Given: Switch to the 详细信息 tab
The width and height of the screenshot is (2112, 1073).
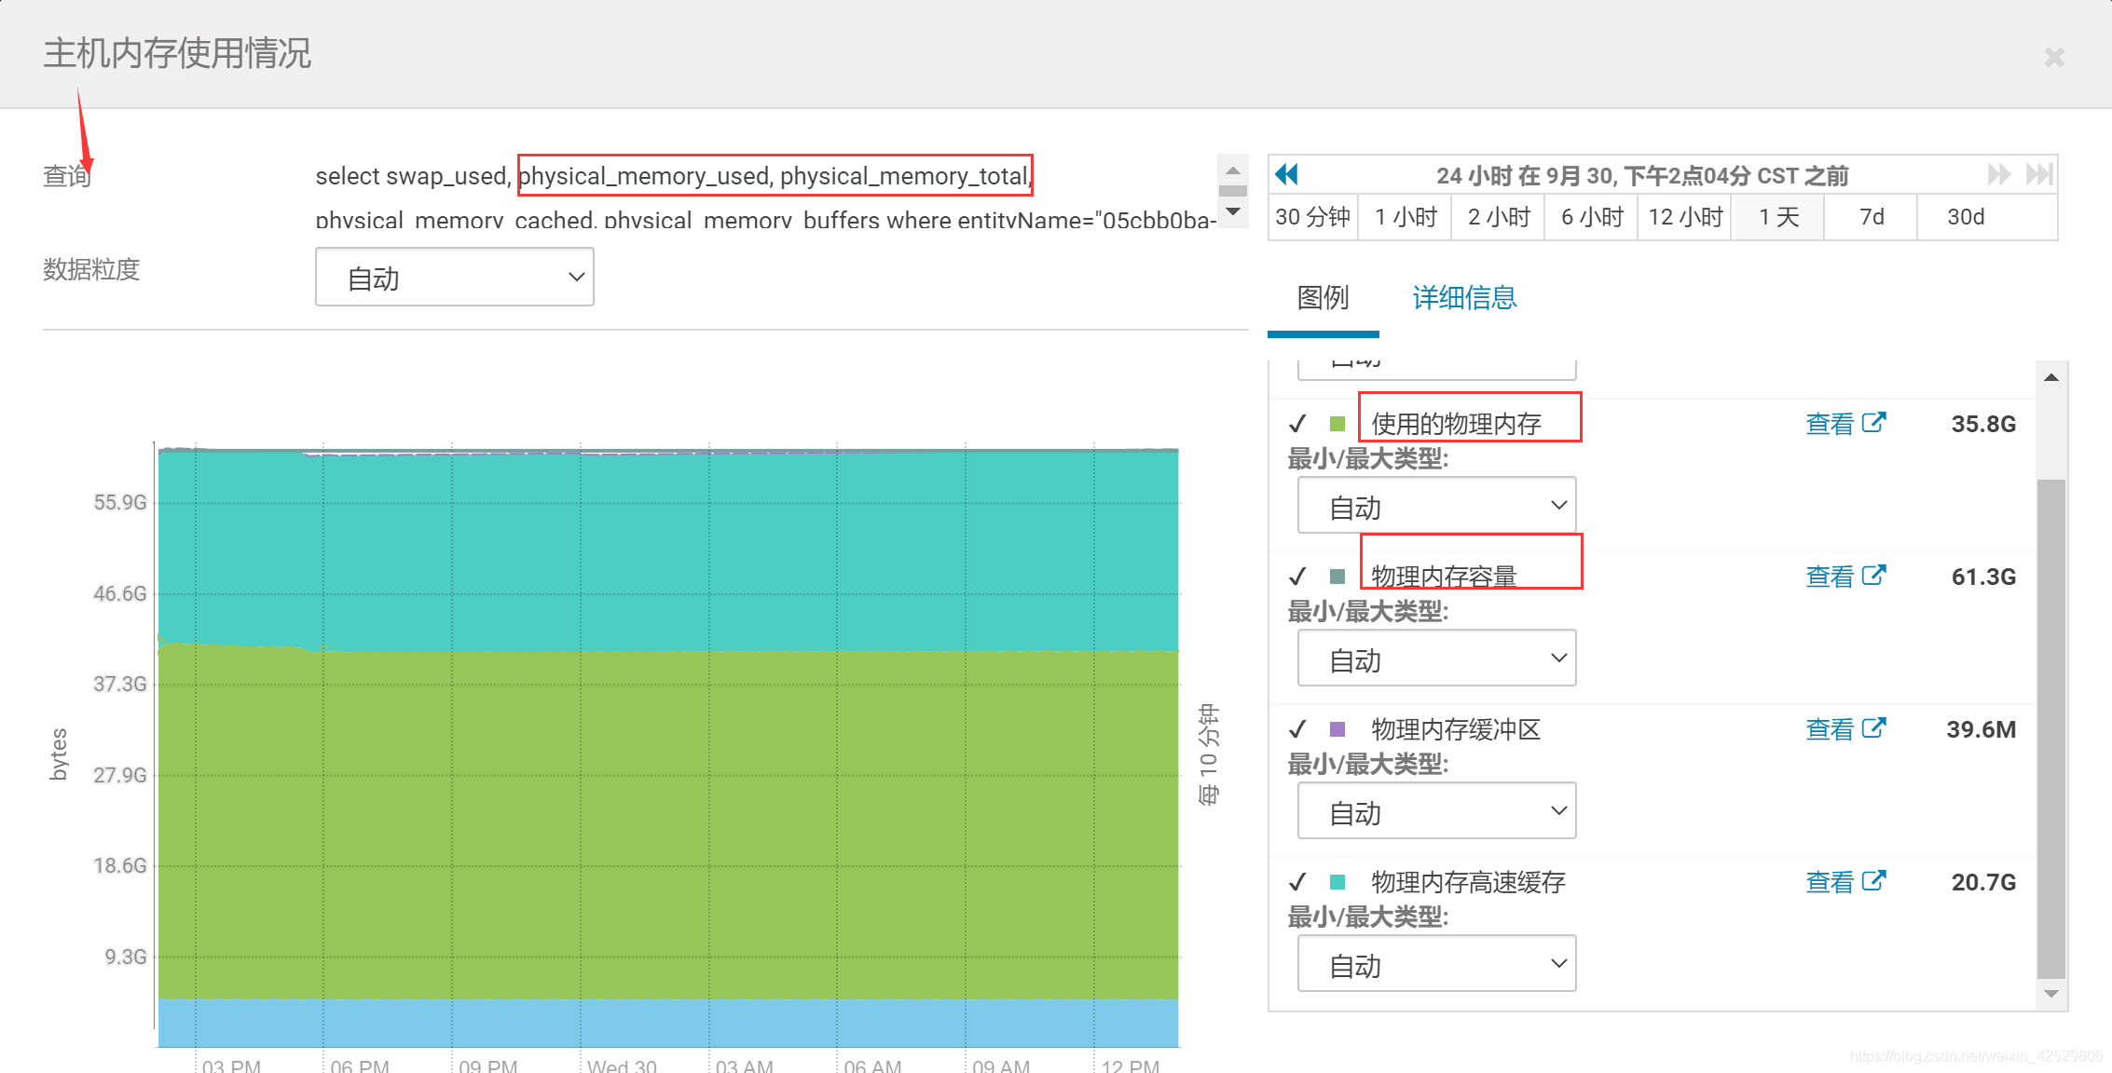Looking at the screenshot, I should [x=1464, y=298].
